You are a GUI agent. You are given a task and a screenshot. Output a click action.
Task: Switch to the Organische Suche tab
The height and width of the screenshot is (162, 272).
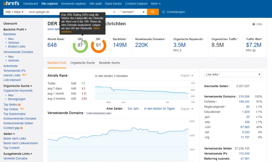point(83,63)
